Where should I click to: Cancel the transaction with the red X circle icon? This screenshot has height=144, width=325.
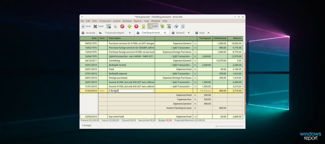pyautogui.click(x=136, y=26)
